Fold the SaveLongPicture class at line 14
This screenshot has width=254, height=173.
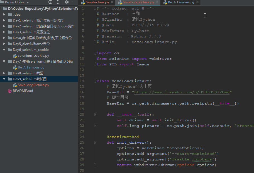pyautogui.click(x=95, y=81)
